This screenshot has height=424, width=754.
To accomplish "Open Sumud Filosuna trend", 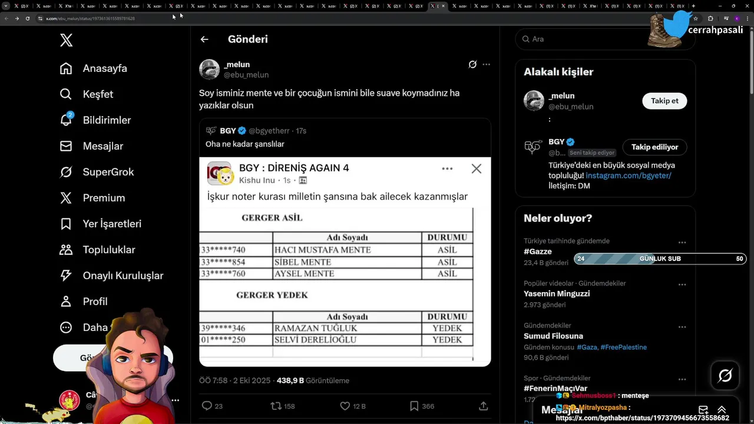I will pyautogui.click(x=553, y=336).
